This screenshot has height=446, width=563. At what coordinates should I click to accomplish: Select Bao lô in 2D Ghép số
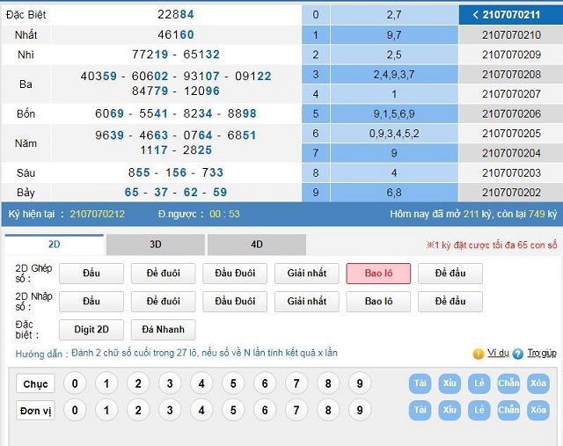coord(378,274)
